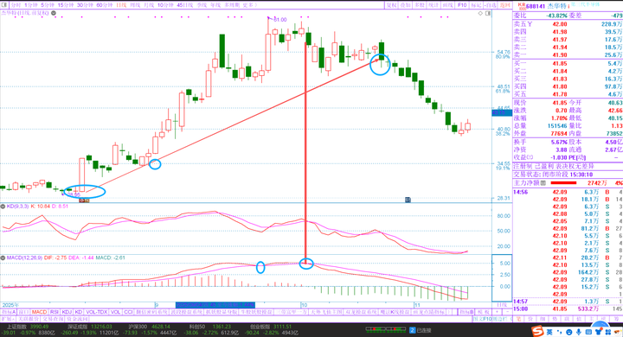The height and width of the screenshot is (337, 623).
Task: Open the chart title dropdown arrow next to 杰华特
Action: click(54, 13)
